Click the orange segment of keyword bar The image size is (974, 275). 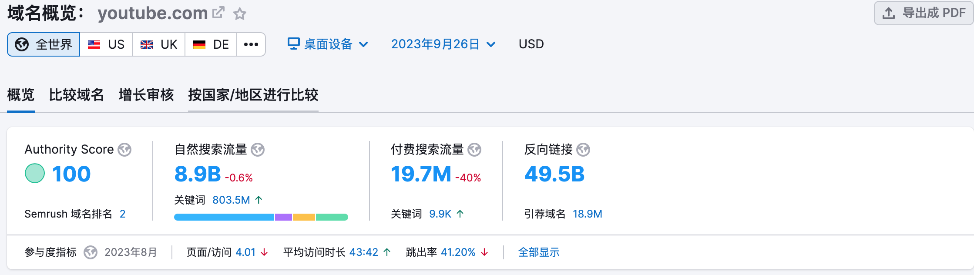tap(304, 217)
